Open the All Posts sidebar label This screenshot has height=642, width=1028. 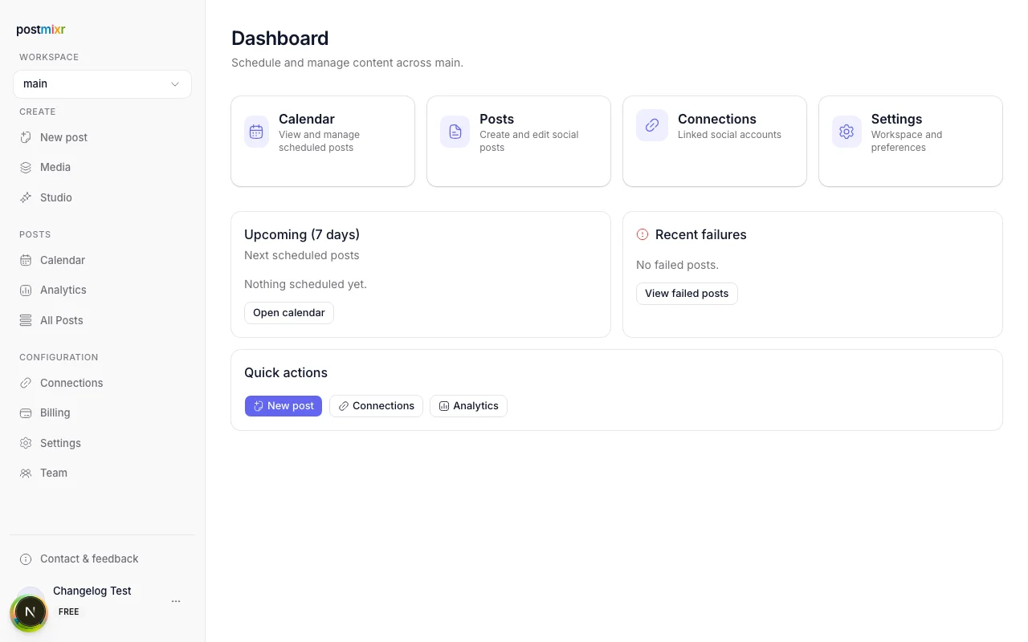tap(62, 320)
